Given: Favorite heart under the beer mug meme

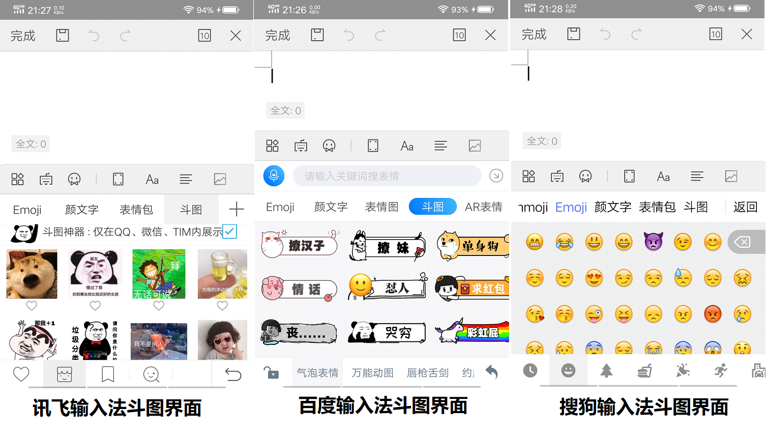Looking at the screenshot, I should pos(222,306).
